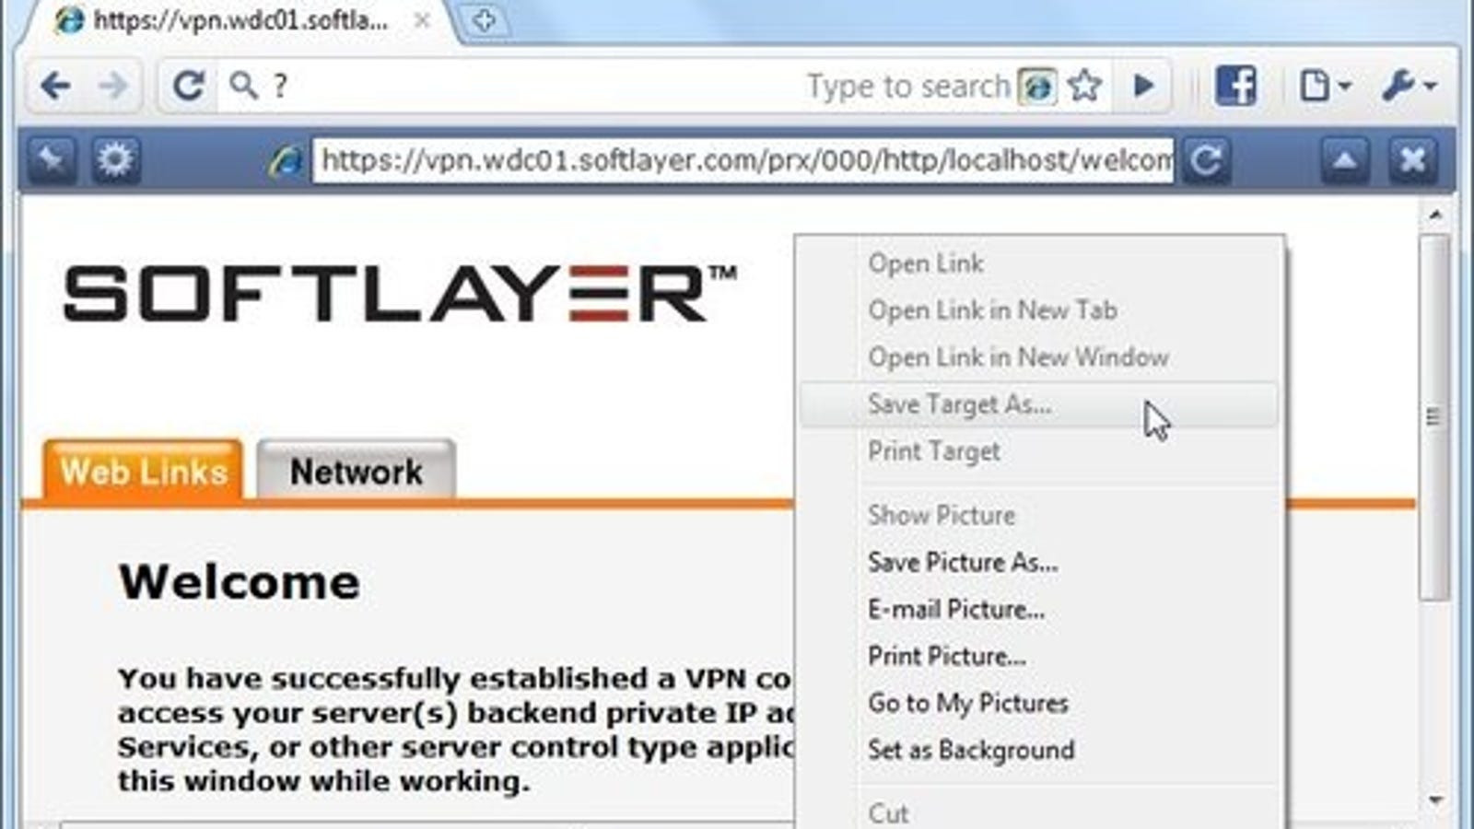Click the pin icon in the blue bar
Image resolution: width=1474 pixels, height=829 pixels.
(51, 160)
